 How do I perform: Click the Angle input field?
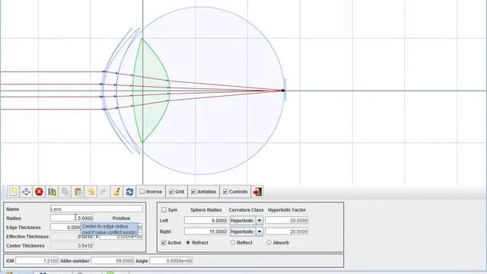pyautogui.click(x=171, y=261)
